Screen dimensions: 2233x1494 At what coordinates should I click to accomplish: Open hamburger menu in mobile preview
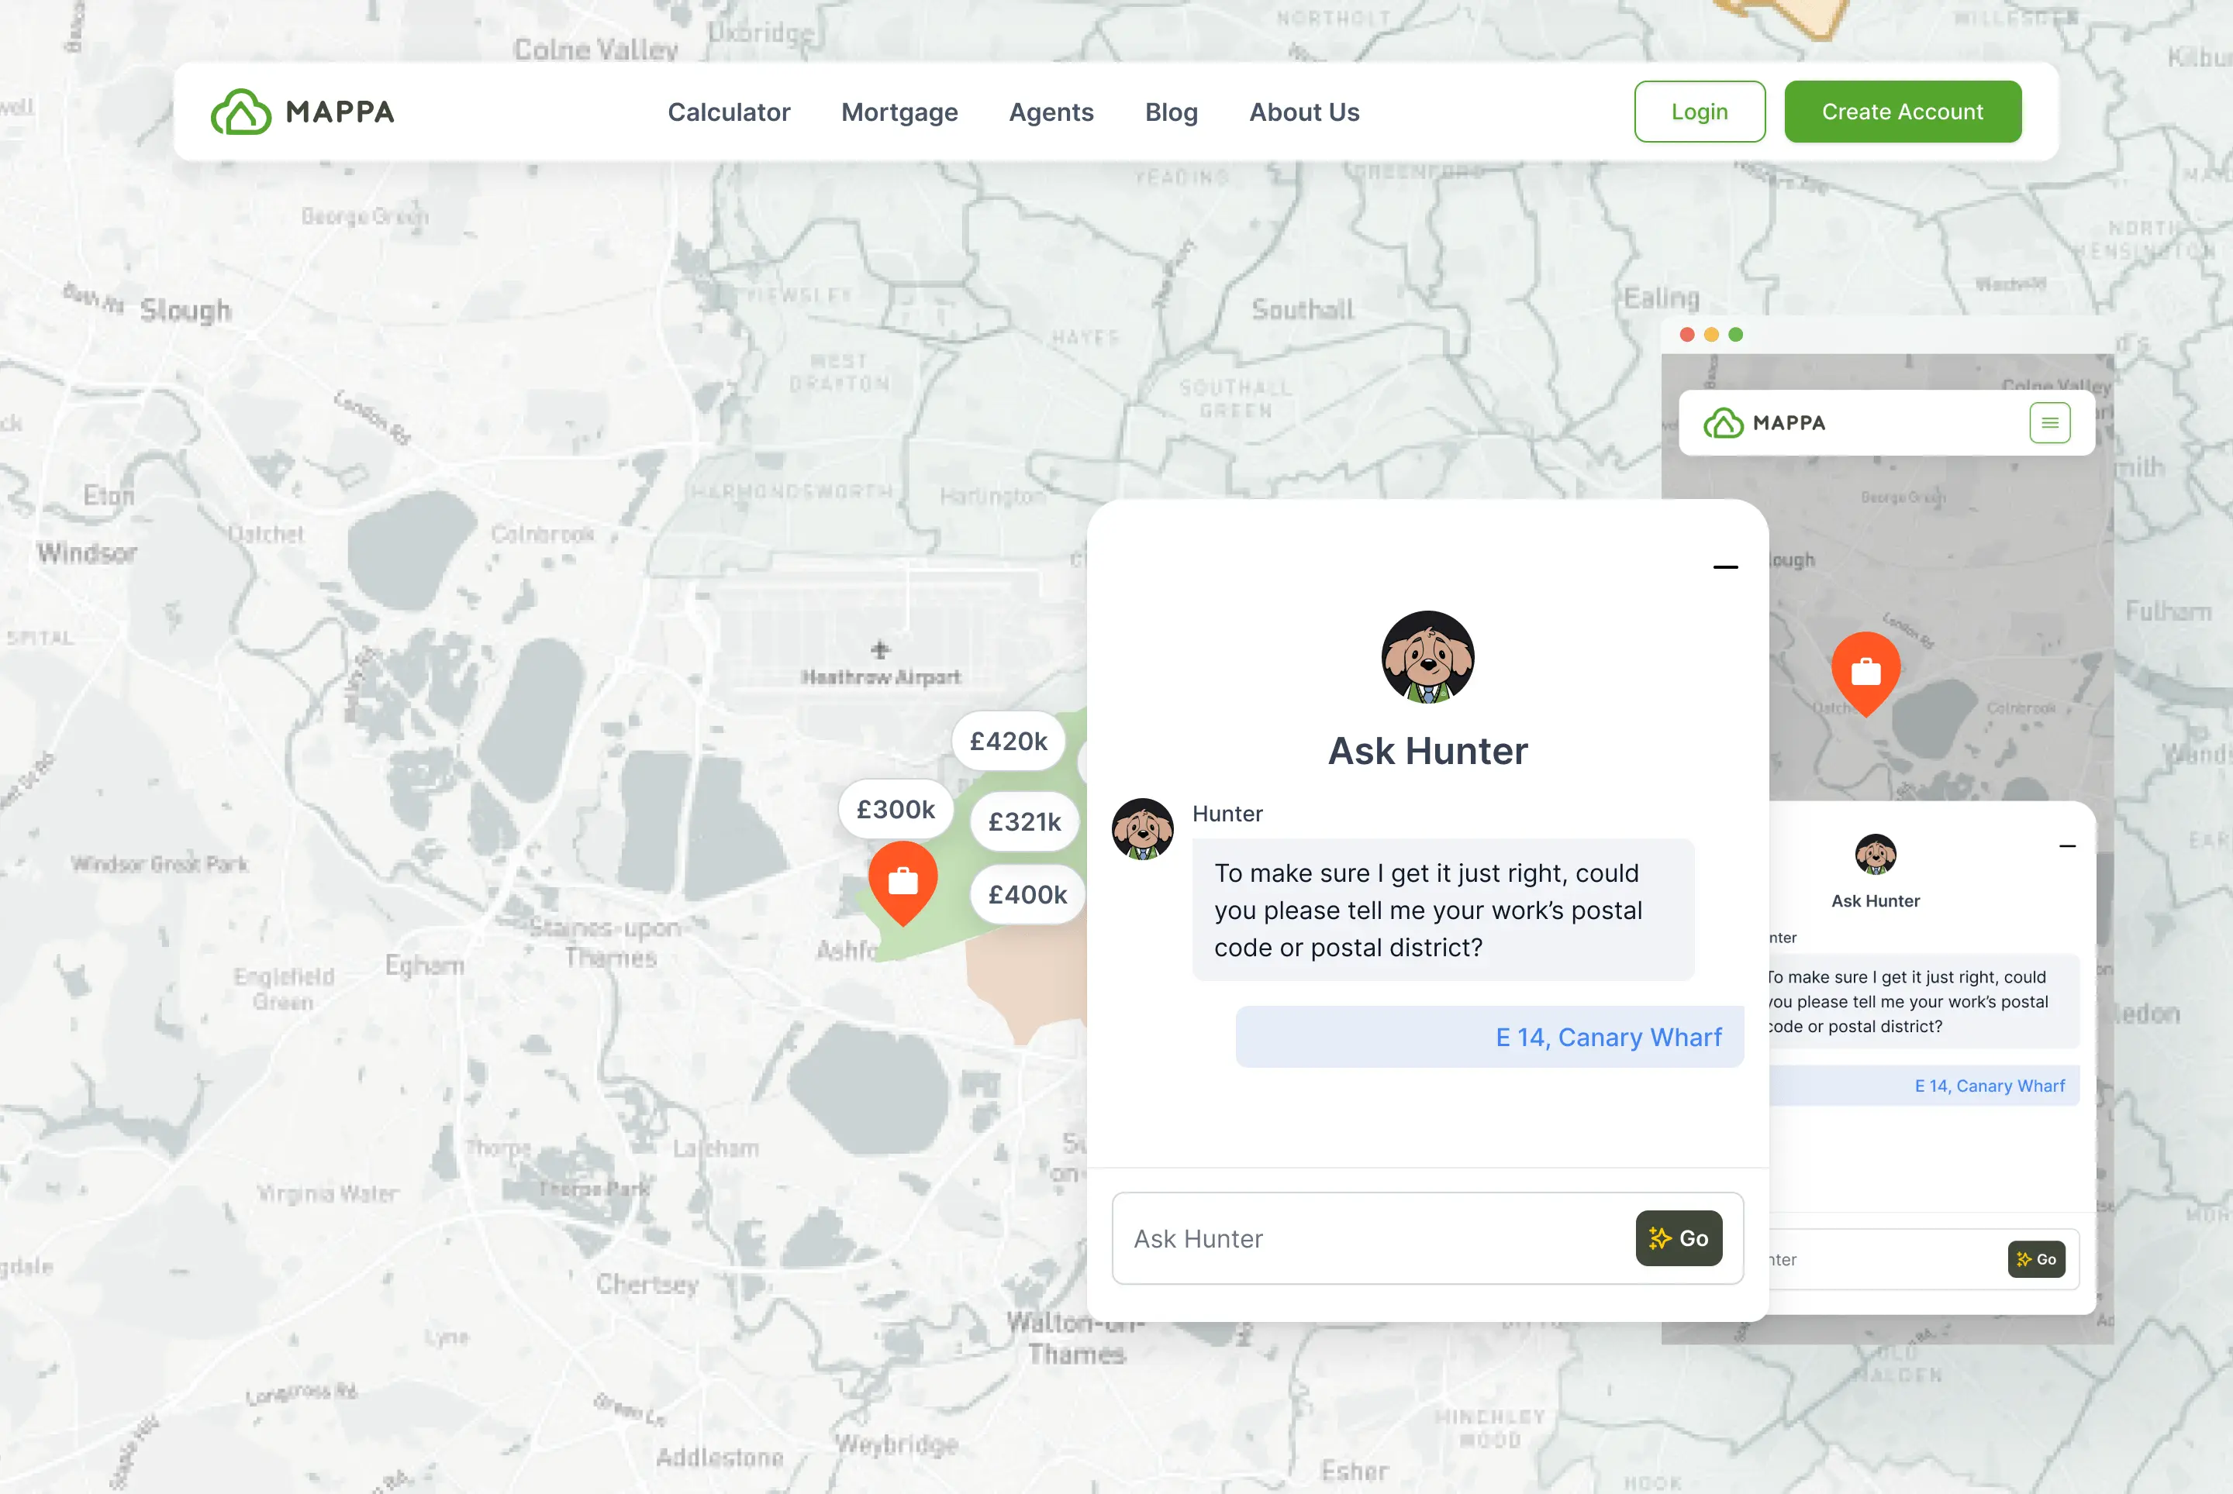2049,423
